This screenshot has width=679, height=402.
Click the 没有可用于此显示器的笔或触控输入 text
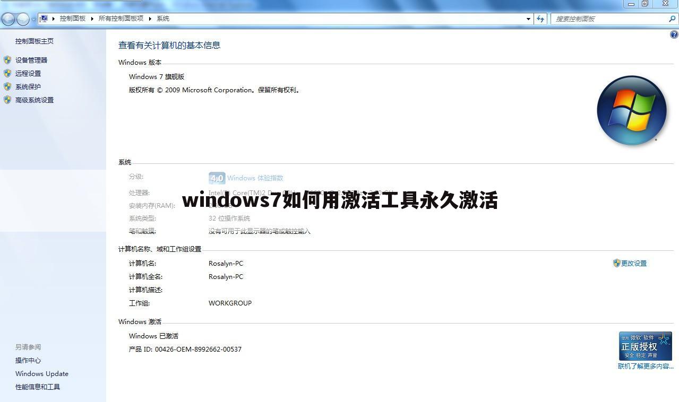click(x=260, y=231)
